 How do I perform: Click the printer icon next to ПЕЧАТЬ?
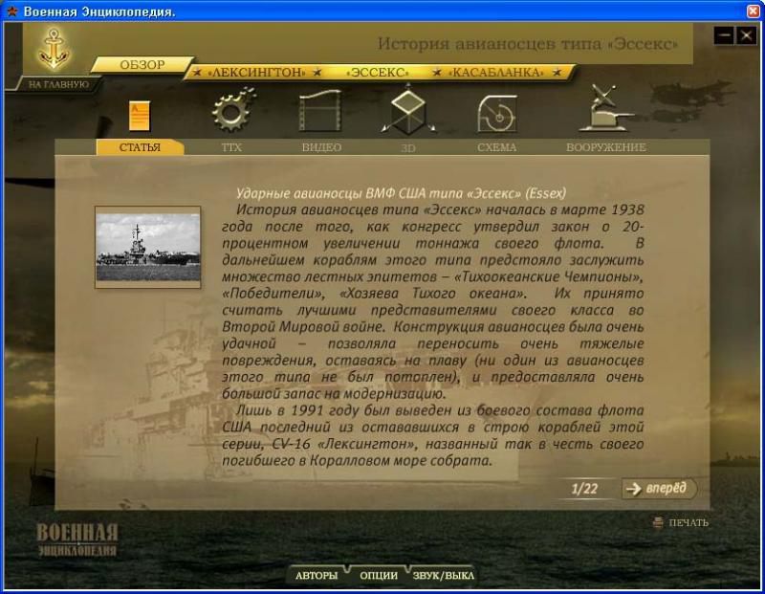tap(658, 522)
